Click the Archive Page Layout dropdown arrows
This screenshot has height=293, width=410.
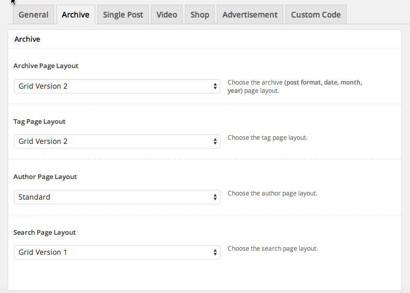(x=215, y=86)
